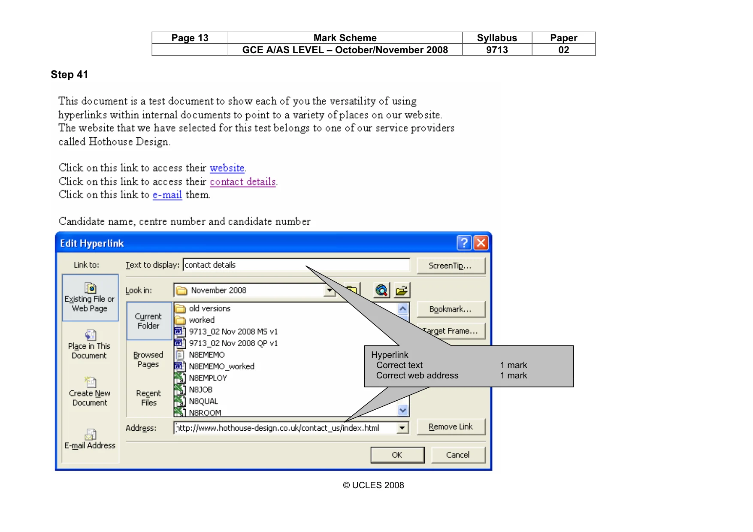Click the Target Frame button
The image size is (753, 532).
click(x=451, y=331)
